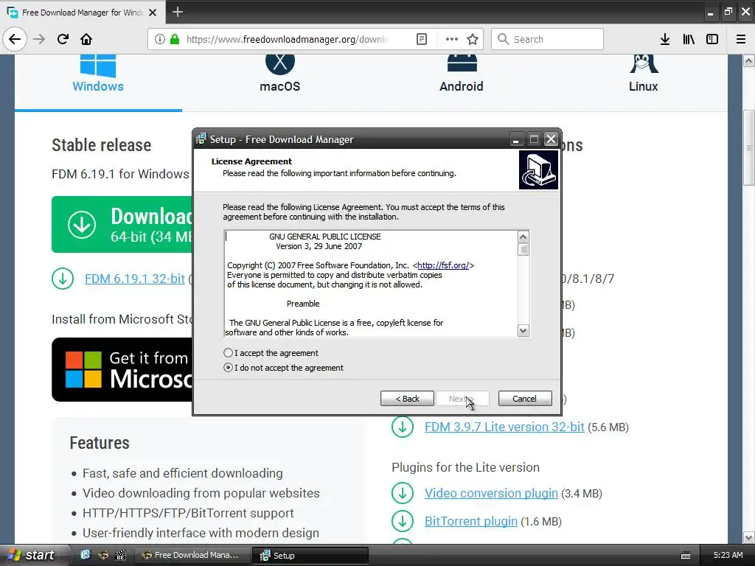This screenshot has width=755, height=566.
Task: Switch to Free Download Manager taskbar item
Action: click(x=191, y=555)
